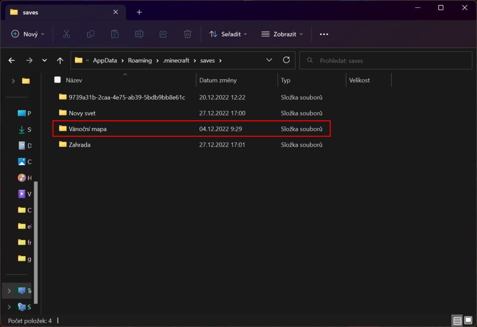Click the Paste clipboard icon
Viewport: 477px width, 327px height.
click(x=115, y=34)
